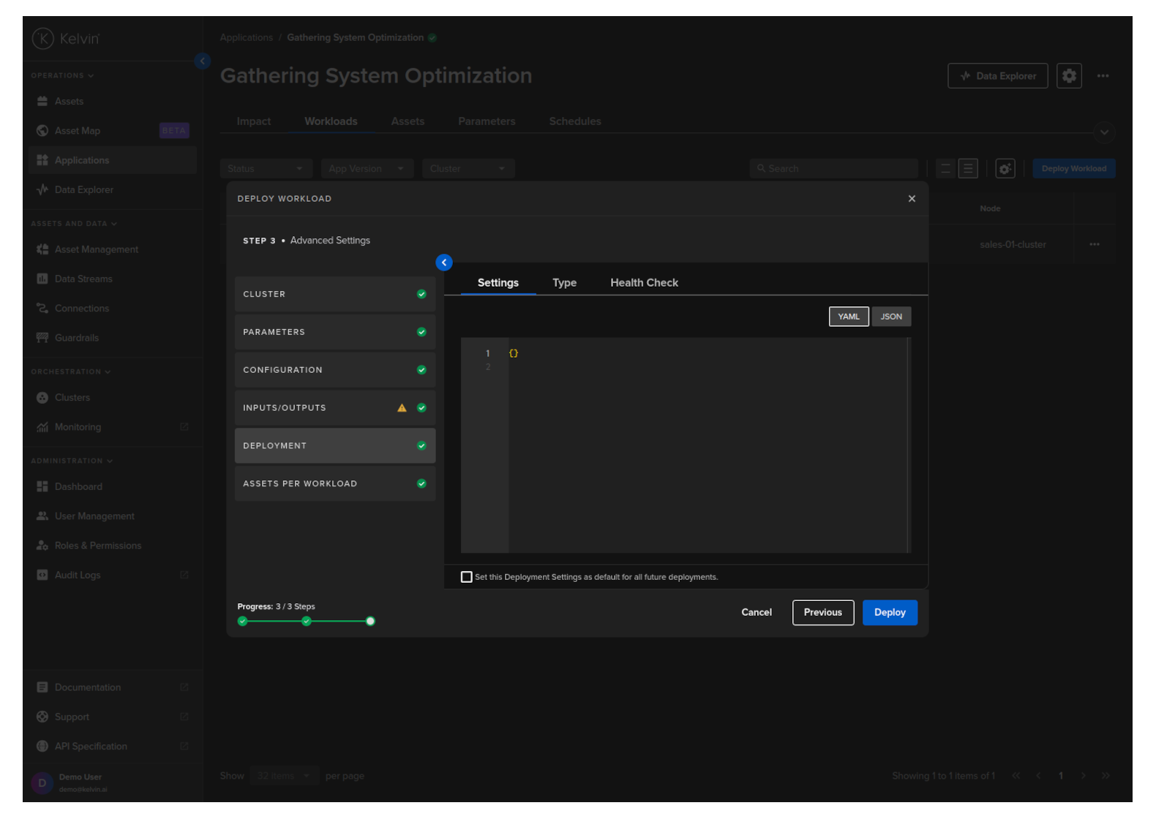Open the App Version filter dropdown
This screenshot has width=1156, height=819.
tap(367, 169)
